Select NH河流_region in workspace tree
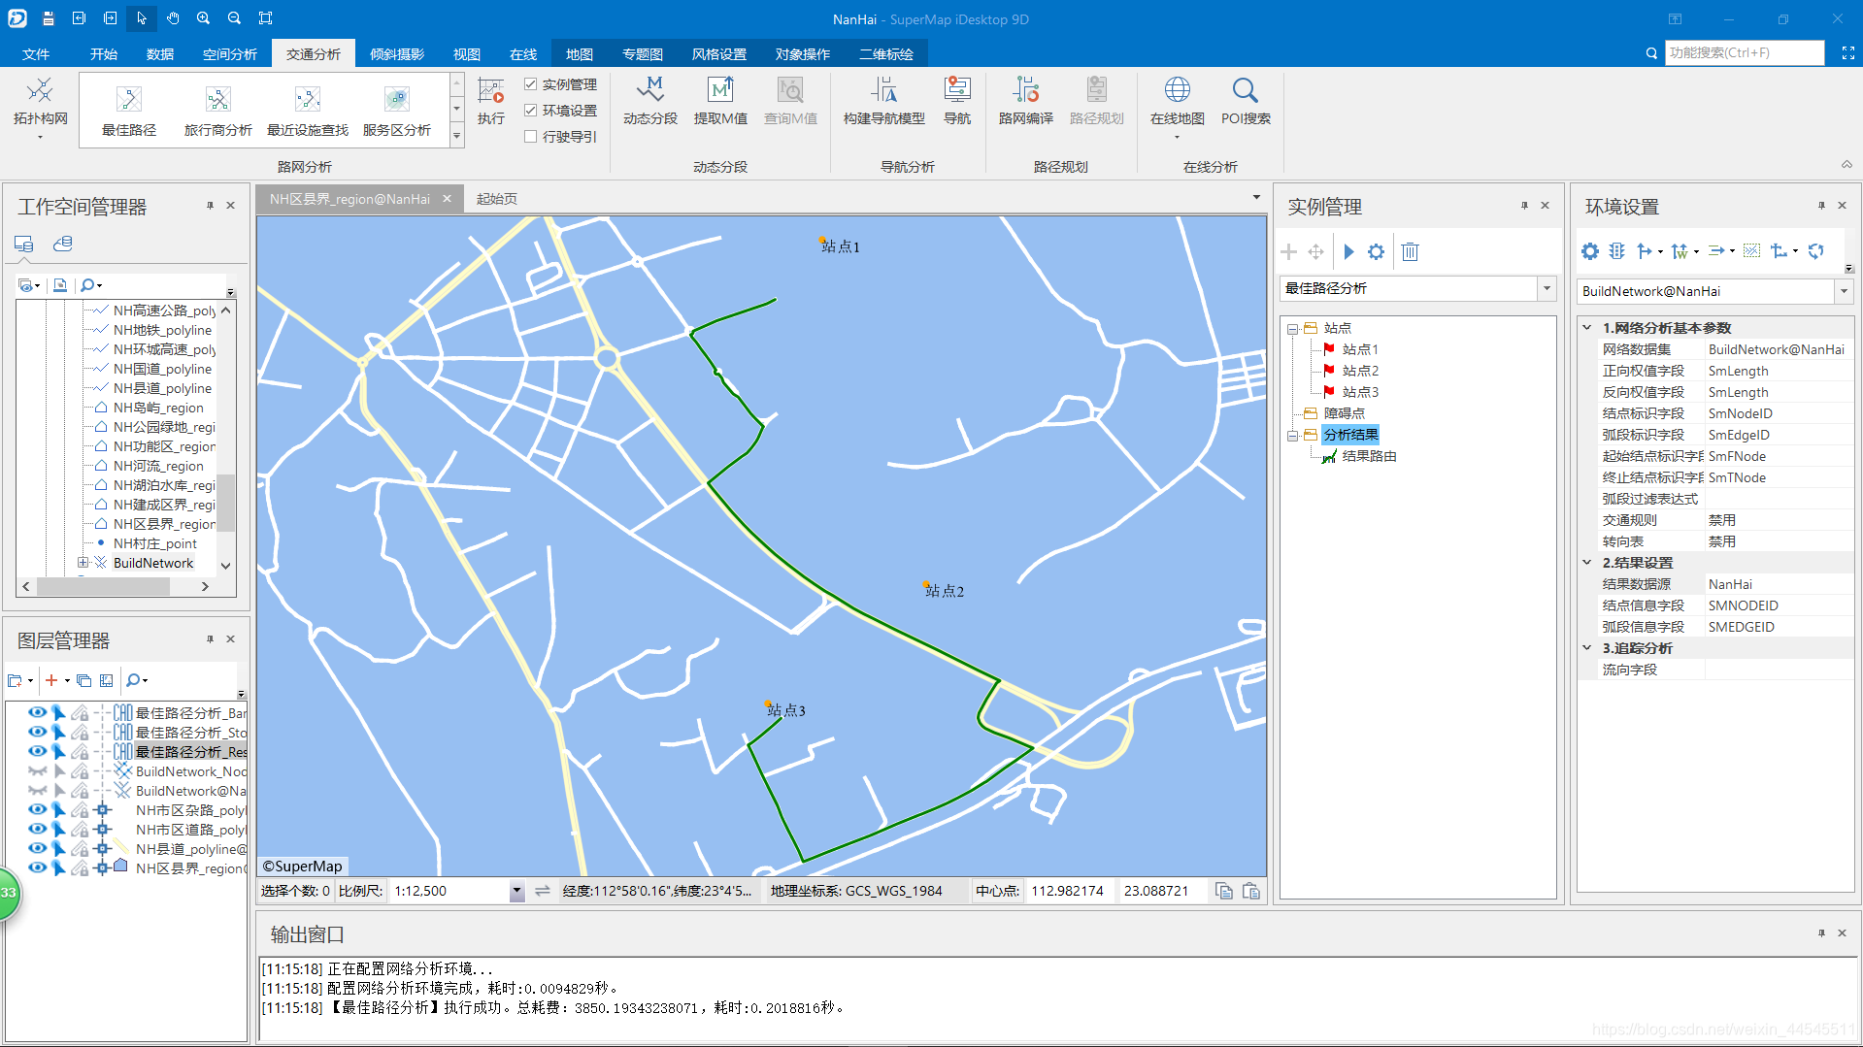The width and height of the screenshot is (1863, 1047). 158,466
